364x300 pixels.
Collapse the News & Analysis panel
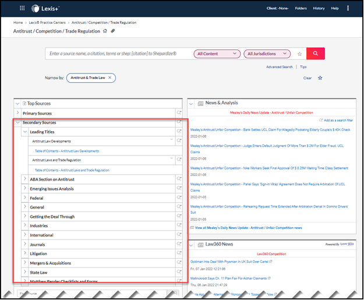tap(191, 104)
